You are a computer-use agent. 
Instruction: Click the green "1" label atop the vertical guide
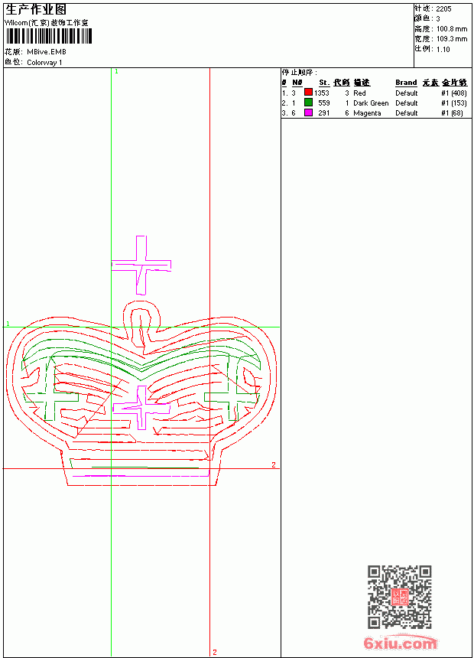point(116,72)
